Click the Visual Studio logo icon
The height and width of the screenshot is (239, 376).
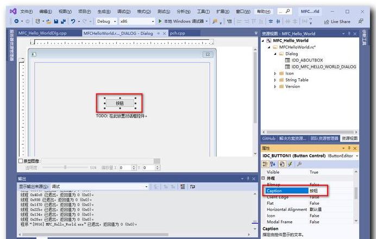pos(13,11)
